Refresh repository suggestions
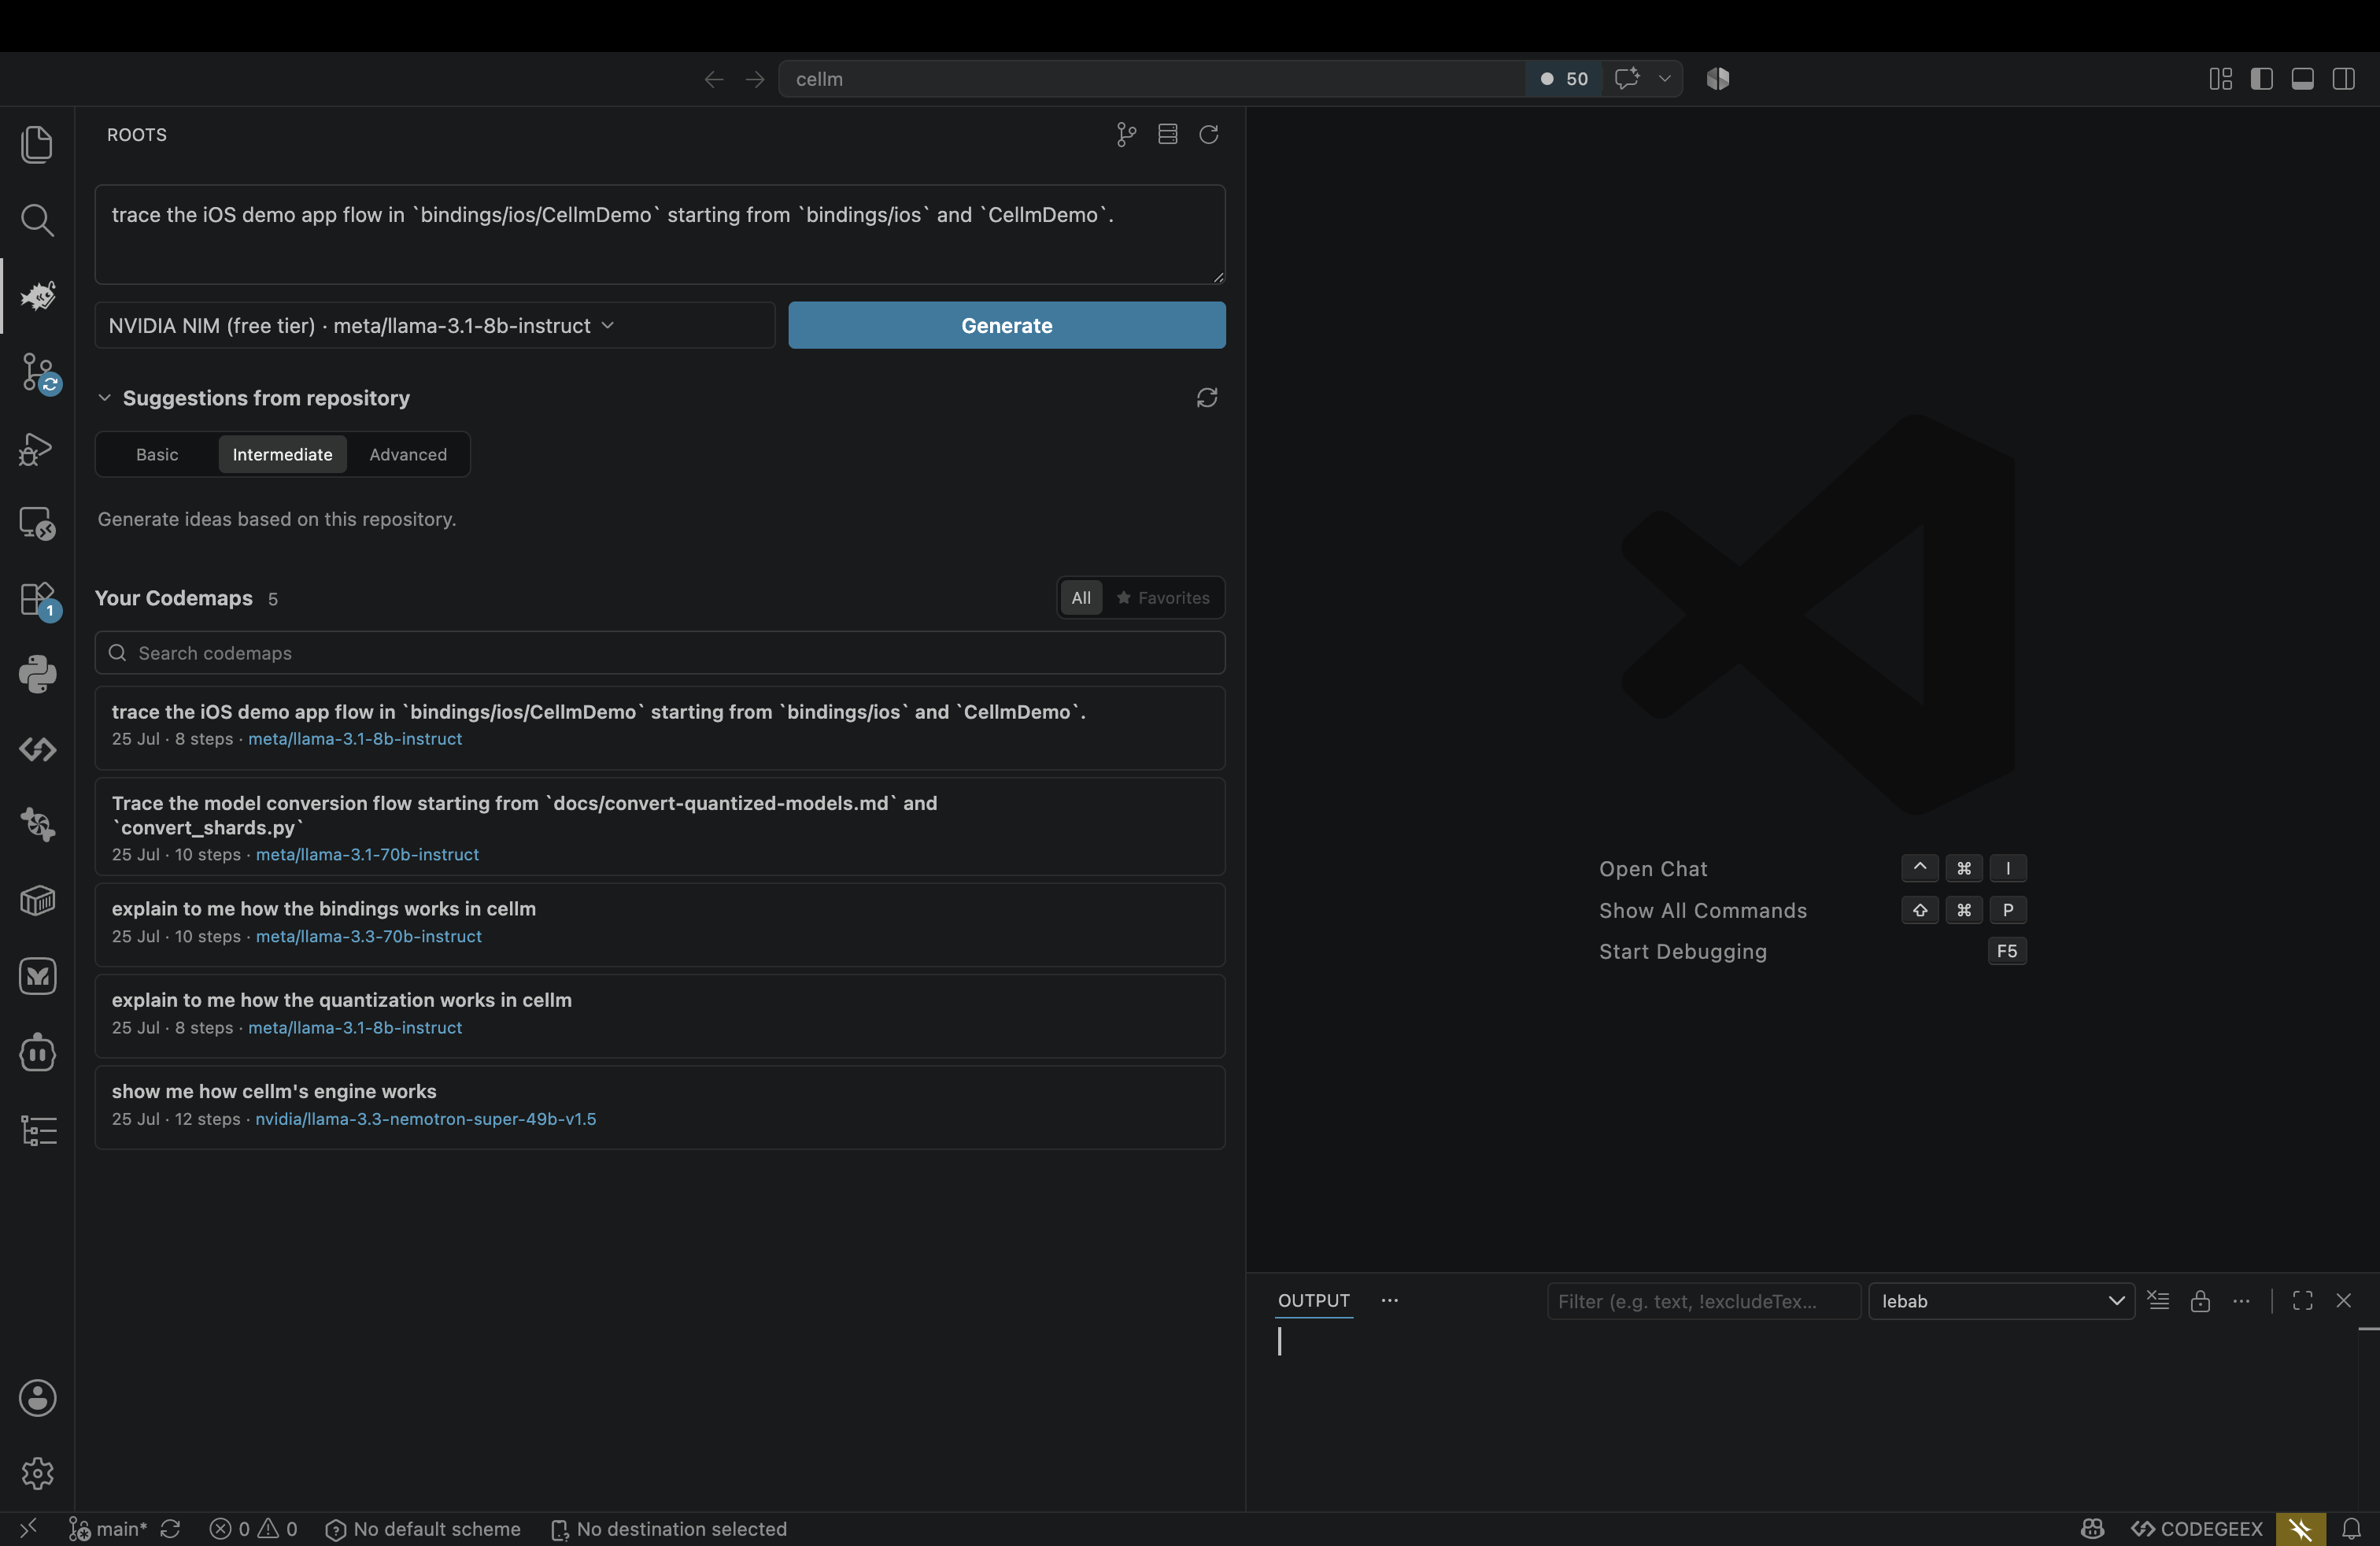 tap(1207, 398)
